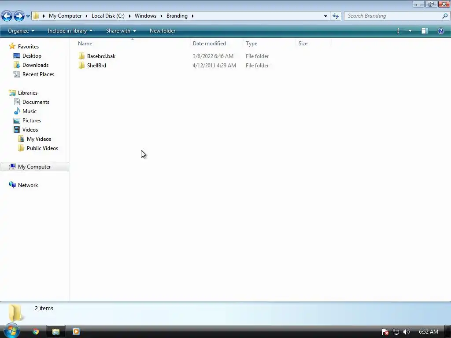
Task: Expand the arrow after Branding breadcrumb
Action: click(x=193, y=16)
